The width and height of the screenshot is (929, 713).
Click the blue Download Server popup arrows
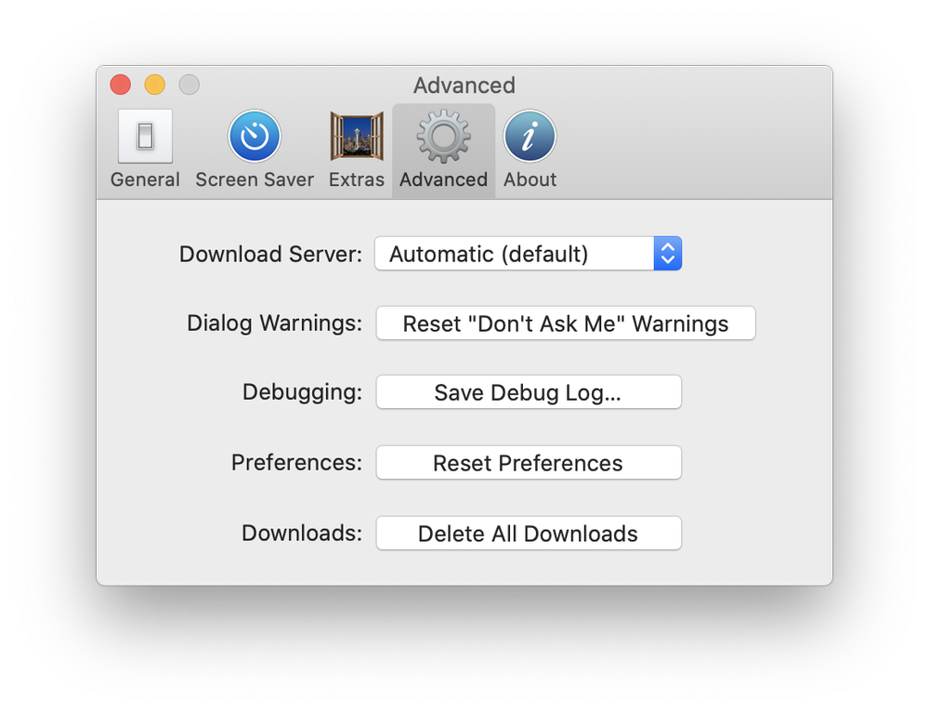(668, 254)
